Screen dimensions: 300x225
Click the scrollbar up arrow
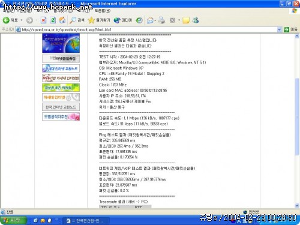point(297,36)
